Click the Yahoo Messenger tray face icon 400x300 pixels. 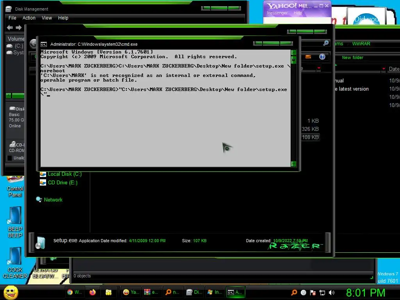304,293
